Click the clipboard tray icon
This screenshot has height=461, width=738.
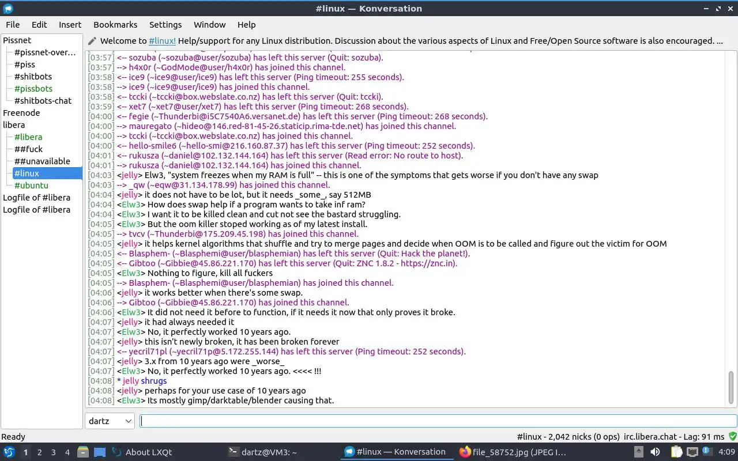pyautogui.click(x=676, y=452)
